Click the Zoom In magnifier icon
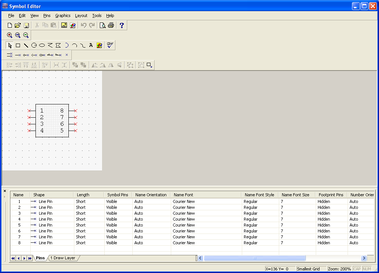This screenshot has width=379, height=273. coord(10,35)
